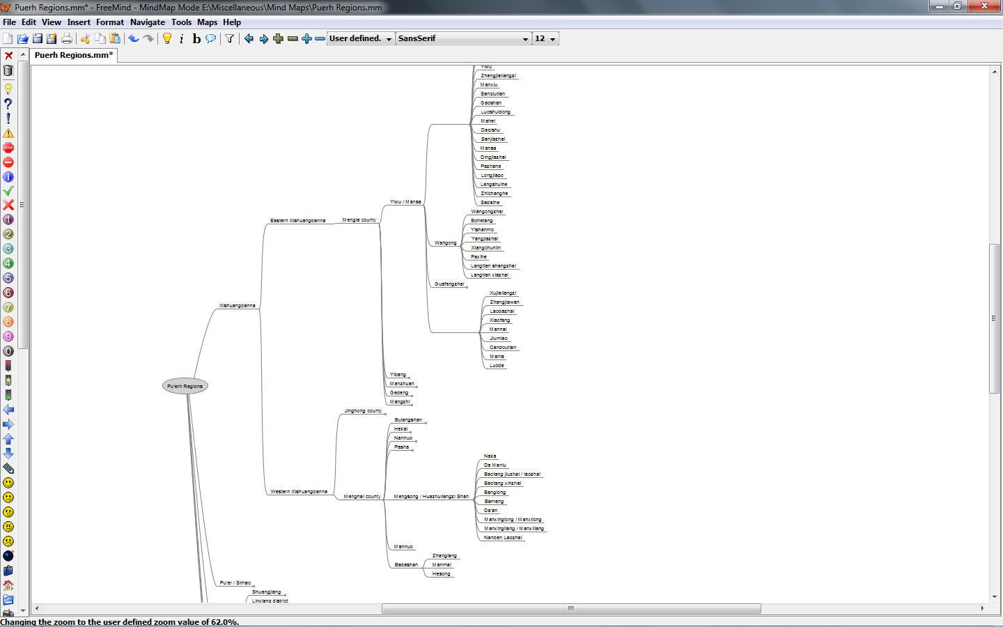
Task: Click the Save floppy disk icon
Action: tap(38, 38)
